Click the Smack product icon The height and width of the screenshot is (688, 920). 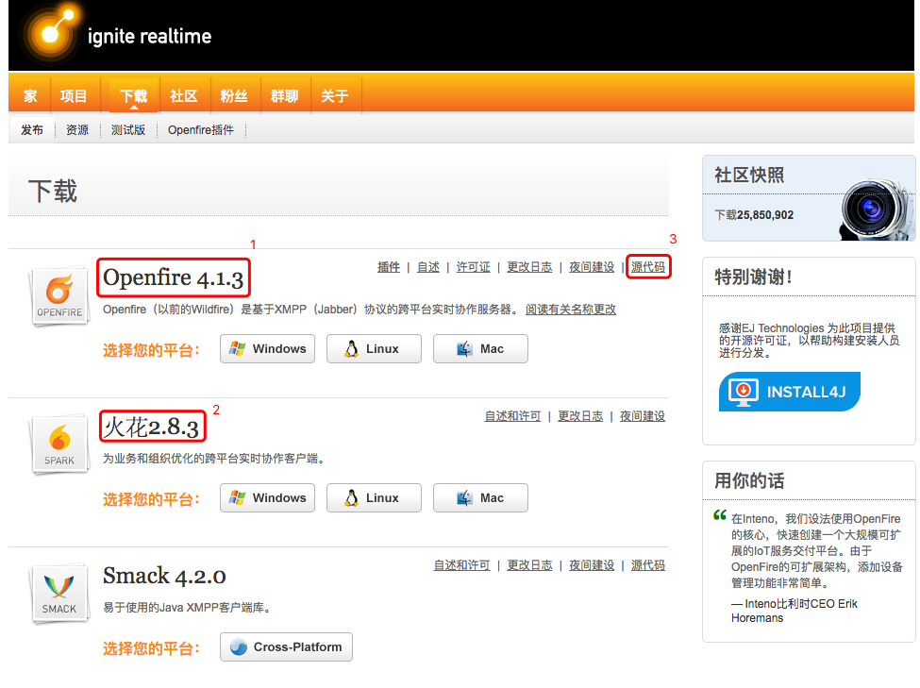(59, 593)
